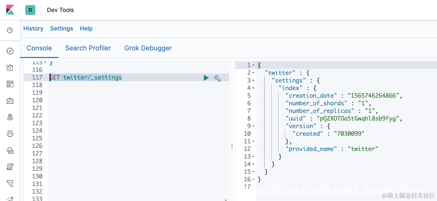437x201 pixels.
Task: Open the wrench request options menu
Action: click(x=218, y=78)
